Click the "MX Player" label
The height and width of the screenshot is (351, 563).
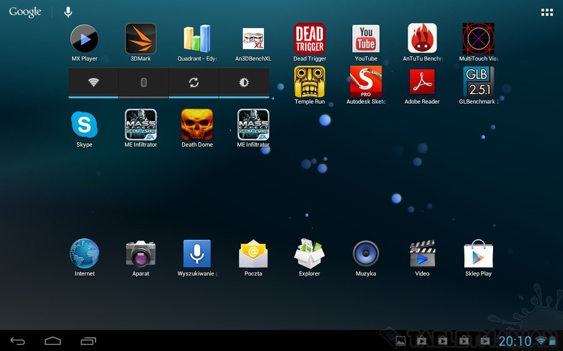click(x=84, y=59)
